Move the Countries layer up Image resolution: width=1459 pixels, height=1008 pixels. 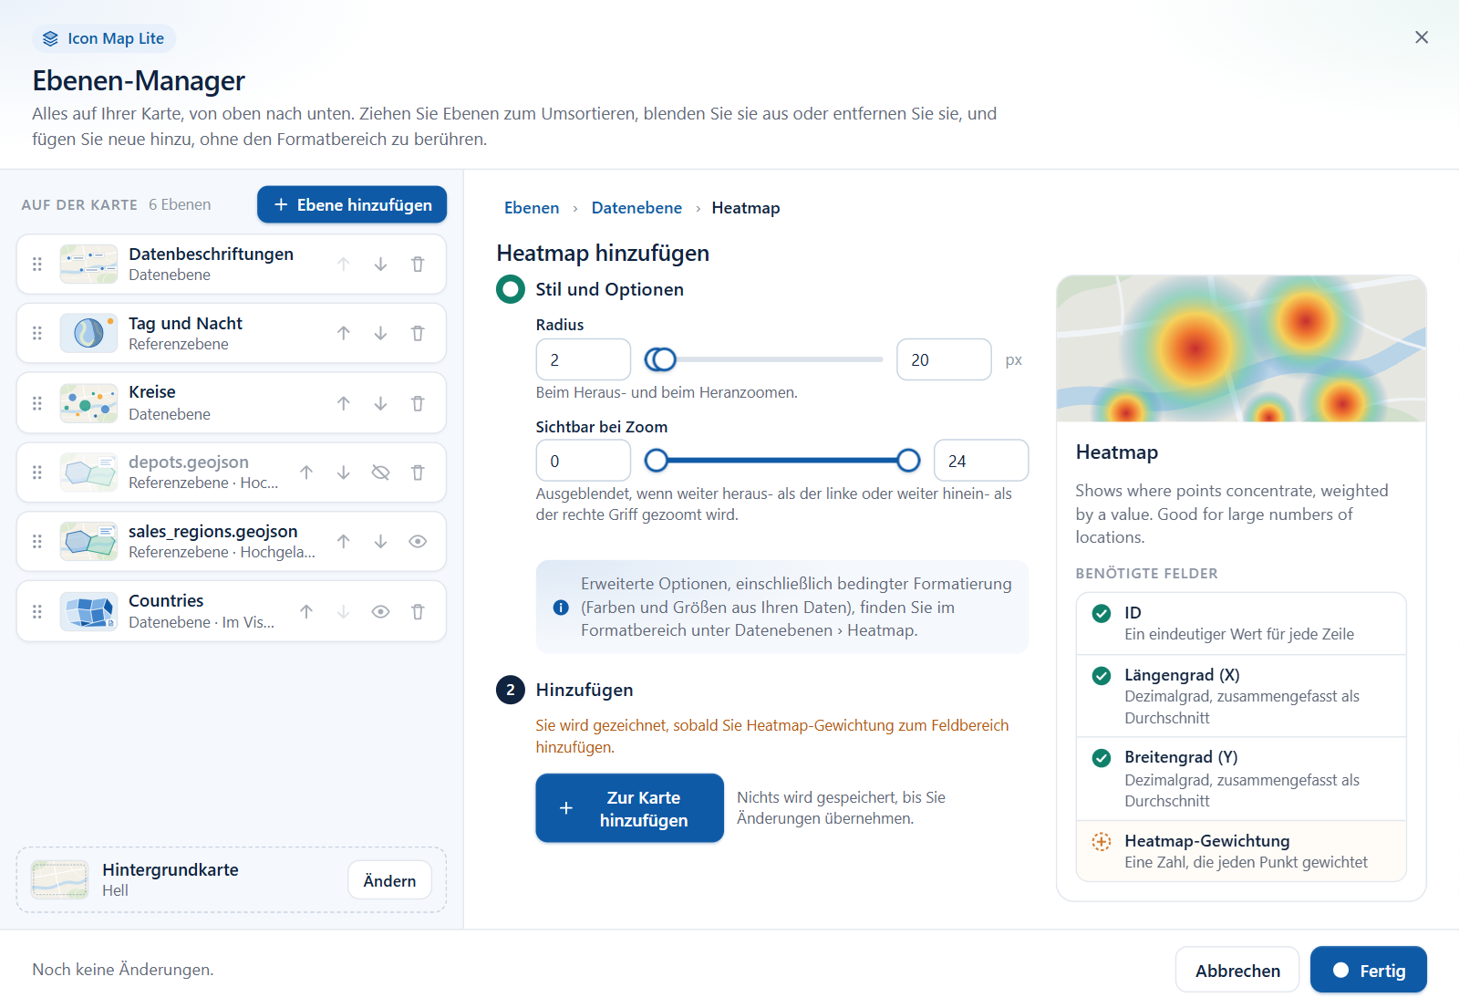(x=306, y=612)
